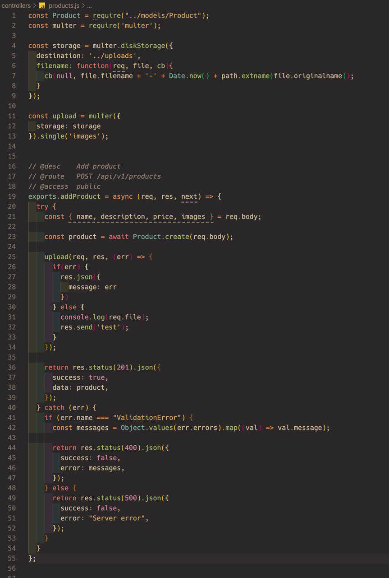Click path.extname in filename callback
This screenshot has width=389, height=578.
pyautogui.click(x=246, y=76)
